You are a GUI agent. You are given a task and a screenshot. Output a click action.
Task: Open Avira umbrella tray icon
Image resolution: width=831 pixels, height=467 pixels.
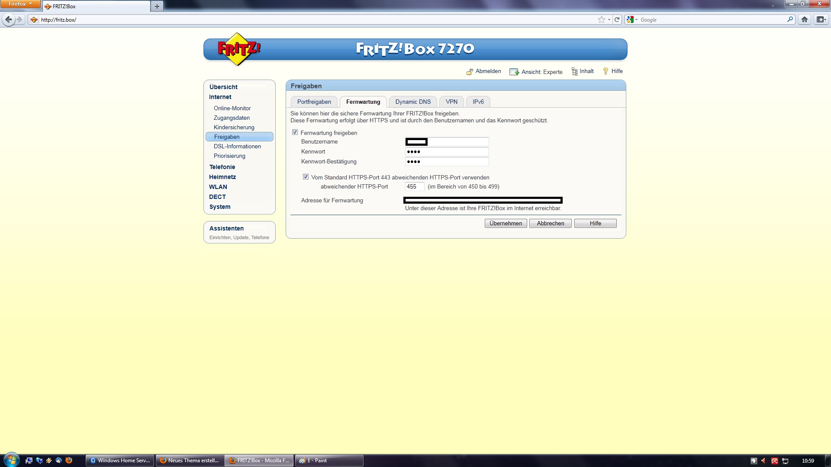point(774,461)
